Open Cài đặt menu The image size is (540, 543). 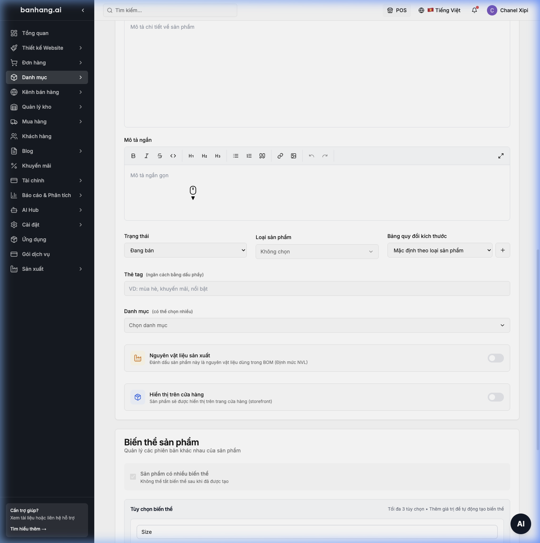47,225
